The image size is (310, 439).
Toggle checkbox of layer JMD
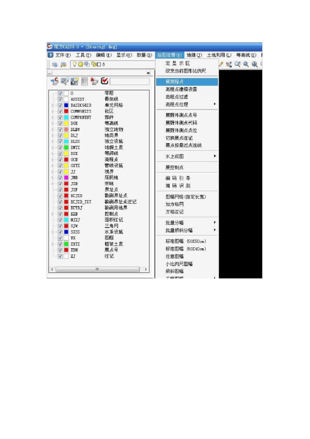point(60,178)
